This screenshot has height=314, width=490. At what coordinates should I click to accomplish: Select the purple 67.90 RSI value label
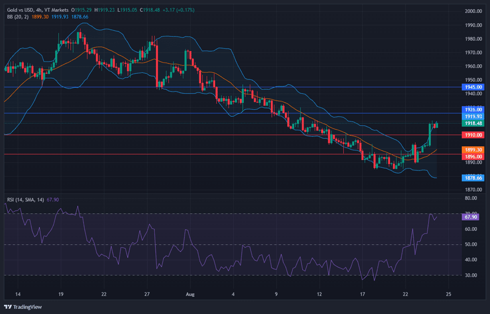471,217
